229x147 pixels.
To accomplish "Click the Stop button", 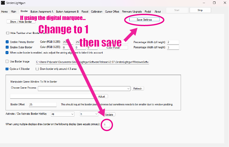I will pyautogui.click(x=200, y=10).
